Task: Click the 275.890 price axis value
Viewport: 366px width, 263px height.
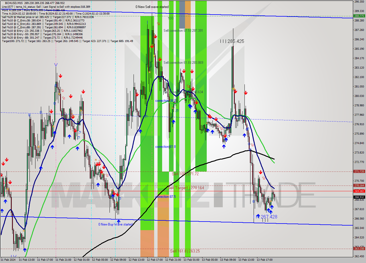Action: point(359,134)
